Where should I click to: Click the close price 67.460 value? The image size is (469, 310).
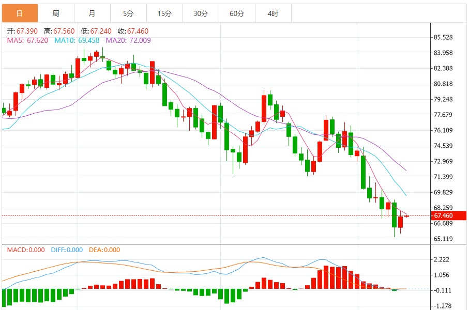pyautogui.click(x=138, y=31)
